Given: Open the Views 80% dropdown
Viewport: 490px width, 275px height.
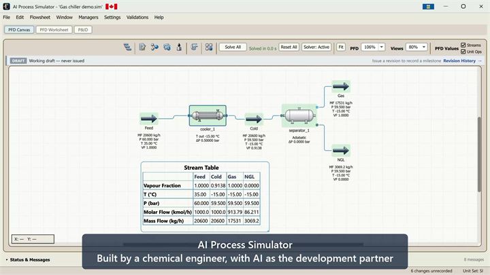Looking at the screenshot, I should tap(424, 47).
